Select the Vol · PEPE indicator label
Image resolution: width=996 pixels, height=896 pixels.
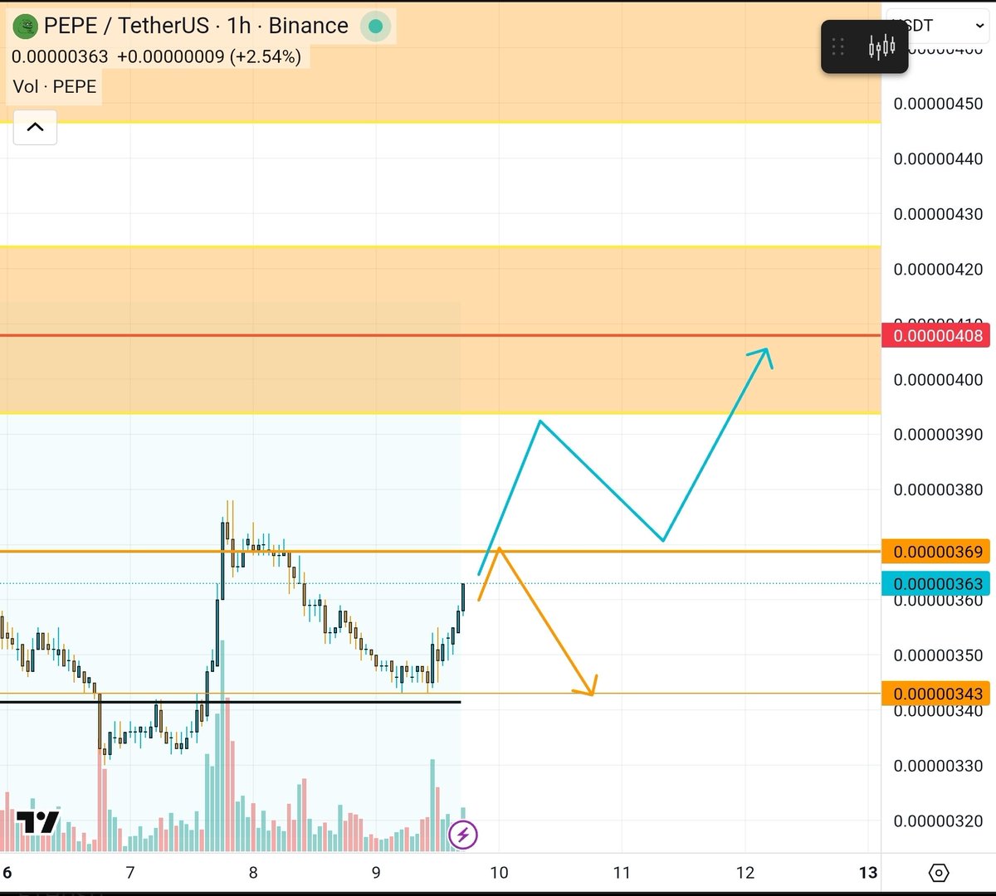pos(55,86)
